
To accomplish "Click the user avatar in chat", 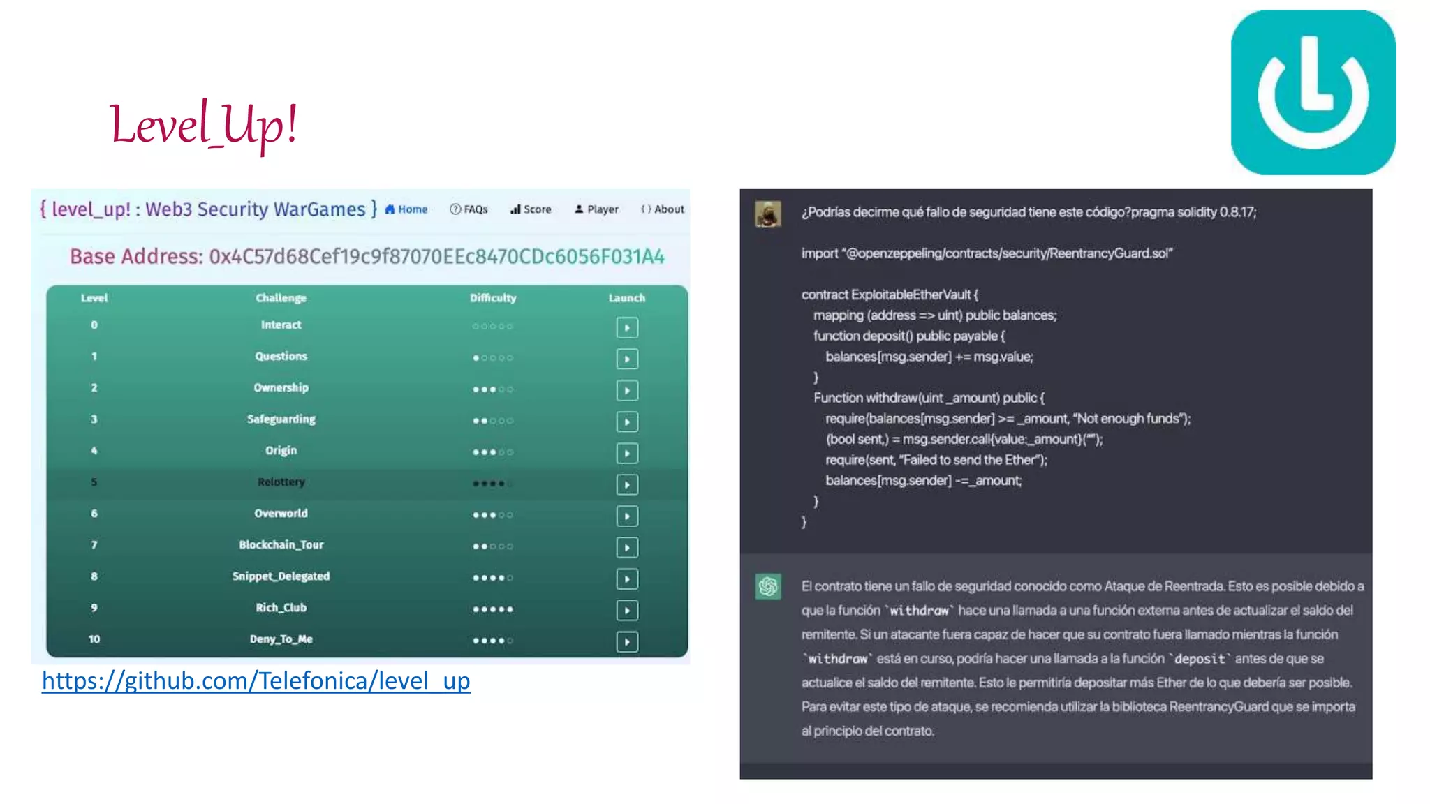I will 768,214.
